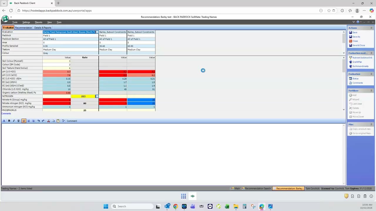
Task: Collapse the Evaluation panel section
Action: pos(371,74)
